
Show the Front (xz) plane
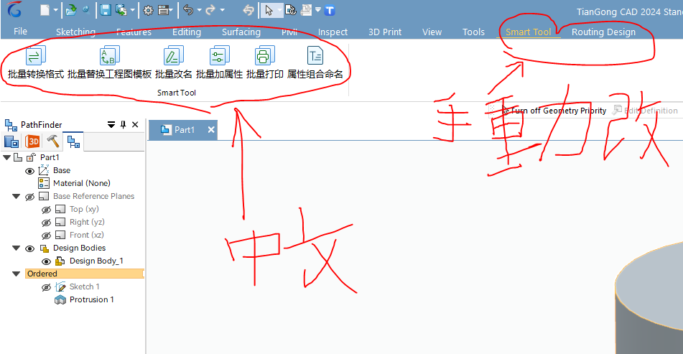click(x=46, y=236)
